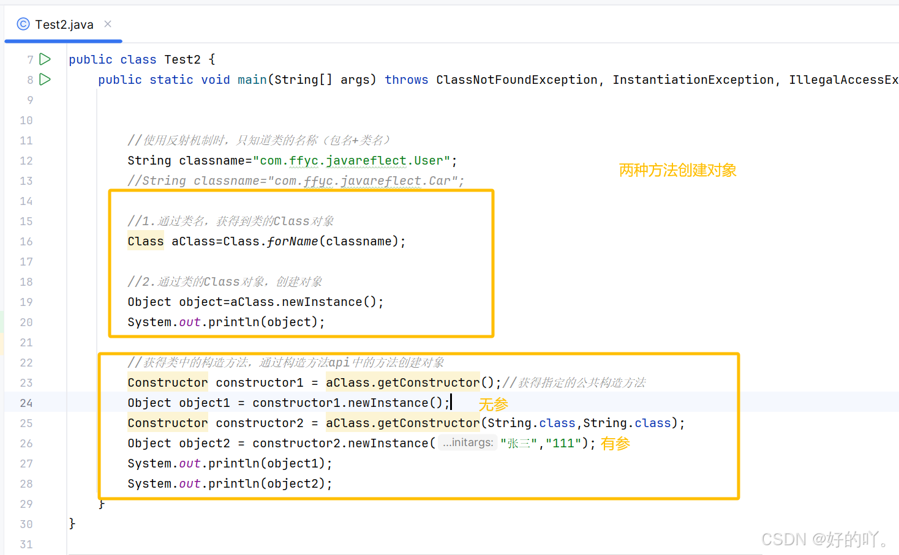This screenshot has height=555, width=899.
Task: Click aClass.getConstructor on line 25
Action: (x=403, y=423)
